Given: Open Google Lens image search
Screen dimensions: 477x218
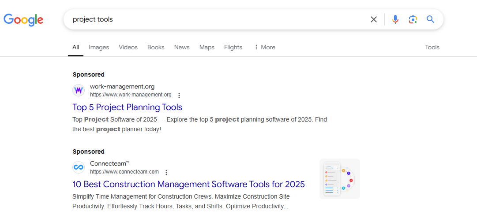Looking at the screenshot, I should (413, 19).
